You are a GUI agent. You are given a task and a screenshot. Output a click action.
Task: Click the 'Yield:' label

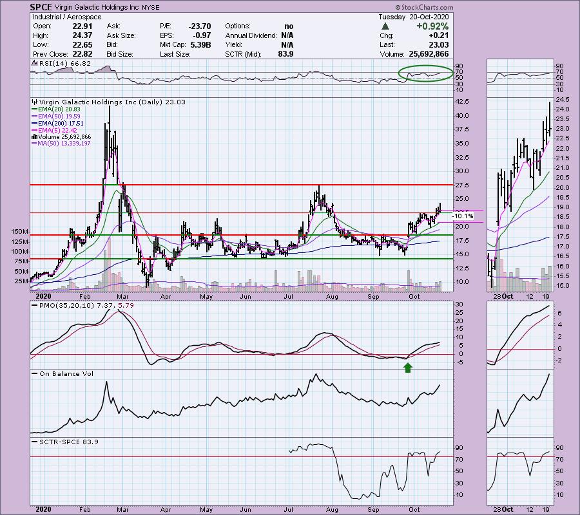233,44
